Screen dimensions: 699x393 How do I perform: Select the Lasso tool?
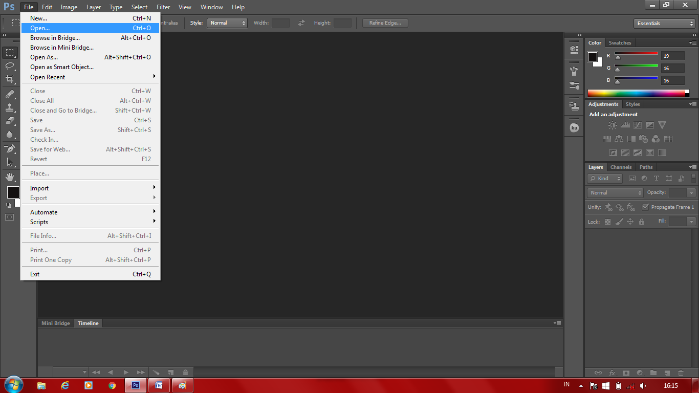point(10,65)
